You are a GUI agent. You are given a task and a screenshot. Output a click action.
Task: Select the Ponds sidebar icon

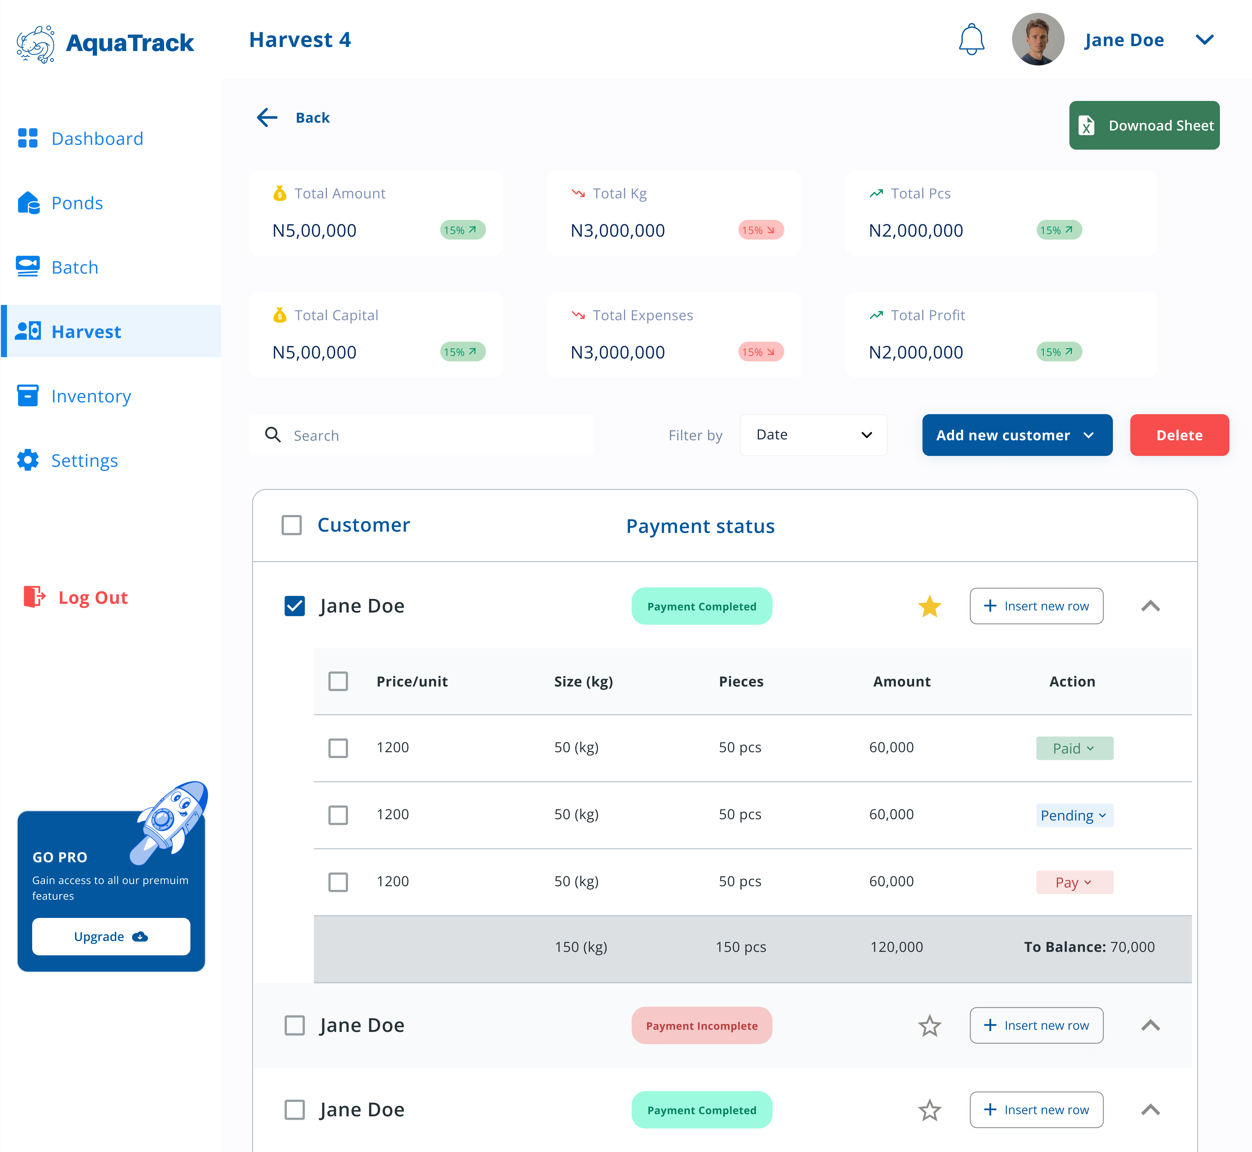pyautogui.click(x=28, y=203)
